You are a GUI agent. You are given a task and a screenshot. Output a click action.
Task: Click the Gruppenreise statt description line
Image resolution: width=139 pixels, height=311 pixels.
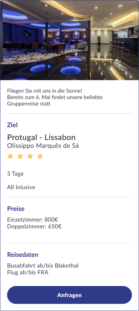pos(29,104)
